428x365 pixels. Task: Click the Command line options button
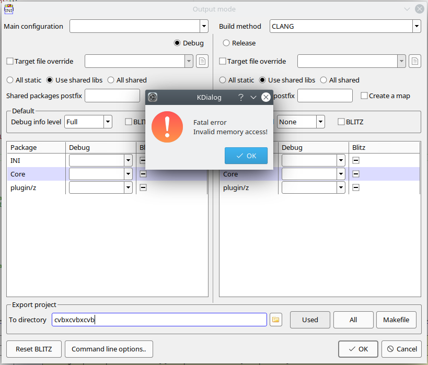pos(109,349)
